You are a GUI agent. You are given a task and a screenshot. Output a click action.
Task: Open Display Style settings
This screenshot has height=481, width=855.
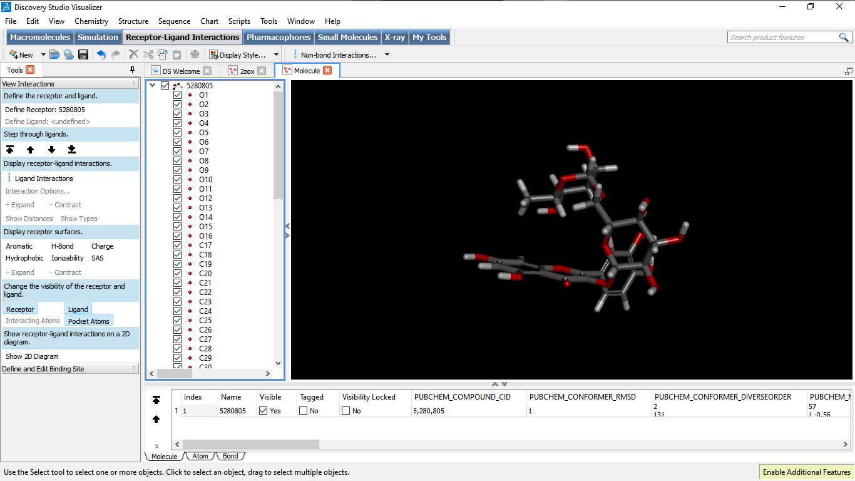tap(238, 54)
